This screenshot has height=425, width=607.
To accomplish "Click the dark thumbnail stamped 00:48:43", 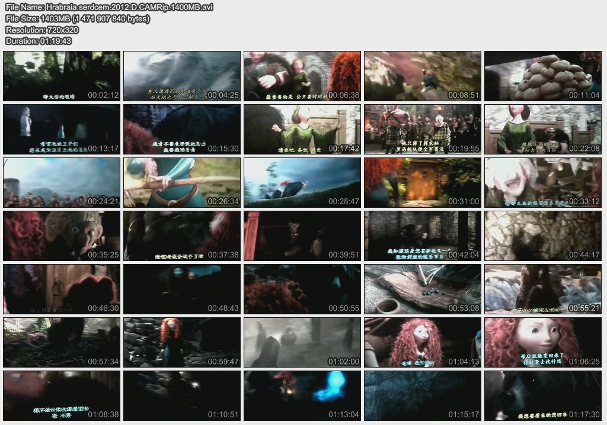I will pos(182,289).
